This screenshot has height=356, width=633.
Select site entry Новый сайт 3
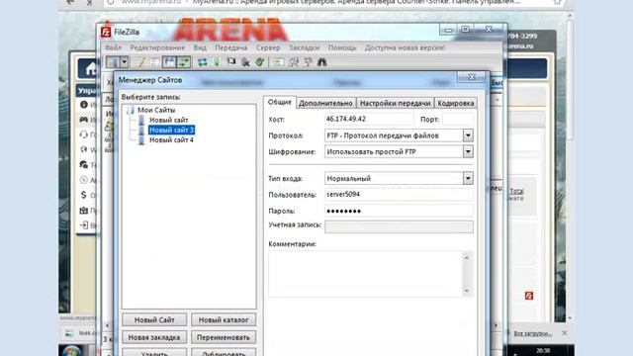click(171, 130)
